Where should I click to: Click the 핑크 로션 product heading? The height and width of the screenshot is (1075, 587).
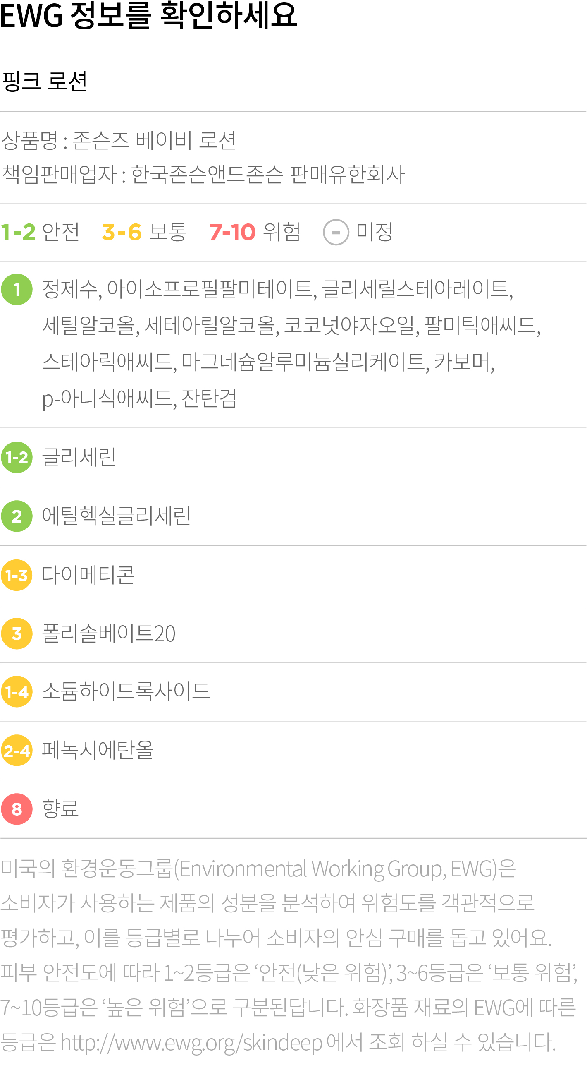(x=44, y=82)
